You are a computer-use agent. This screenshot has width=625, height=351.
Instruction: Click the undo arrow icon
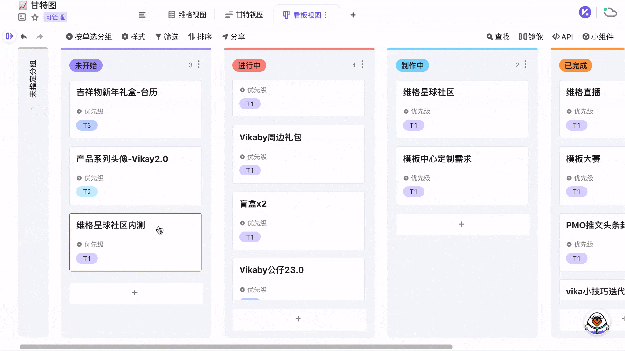24,37
